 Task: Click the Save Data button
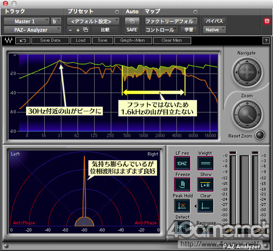(x=50, y=40)
